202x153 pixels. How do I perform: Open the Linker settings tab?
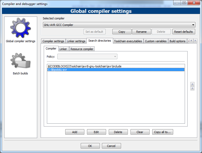tap(77, 41)
